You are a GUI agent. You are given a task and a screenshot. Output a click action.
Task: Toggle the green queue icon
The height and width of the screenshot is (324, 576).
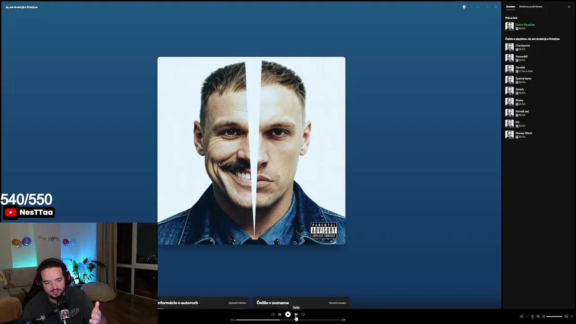click(532, 316)
